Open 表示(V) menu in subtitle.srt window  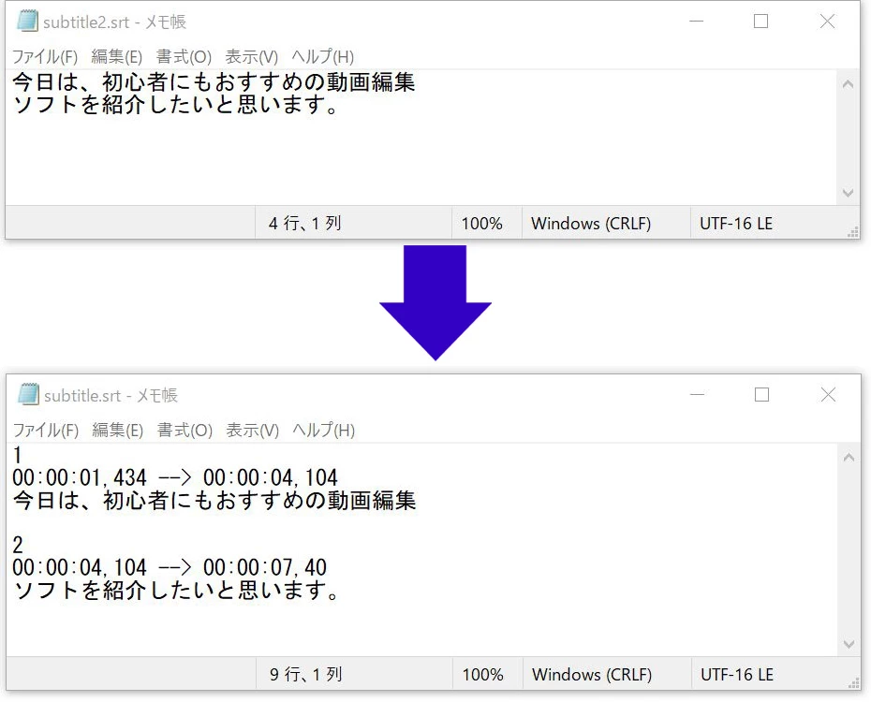click(253, 430)
